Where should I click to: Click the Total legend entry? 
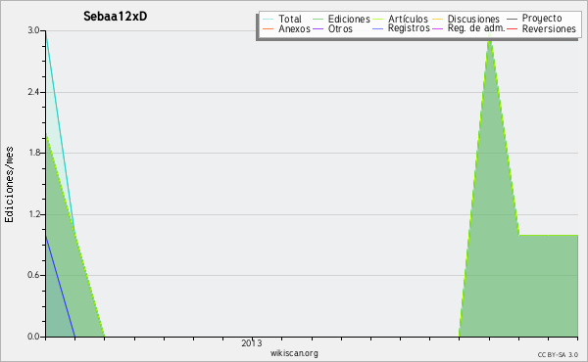(282, 19)
